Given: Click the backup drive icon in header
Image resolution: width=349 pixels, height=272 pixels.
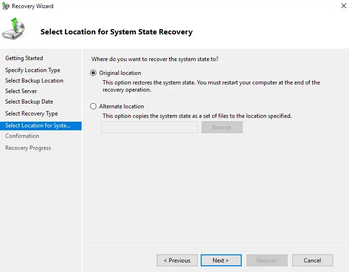Looking at the screenshot, I should coord(14,30).
